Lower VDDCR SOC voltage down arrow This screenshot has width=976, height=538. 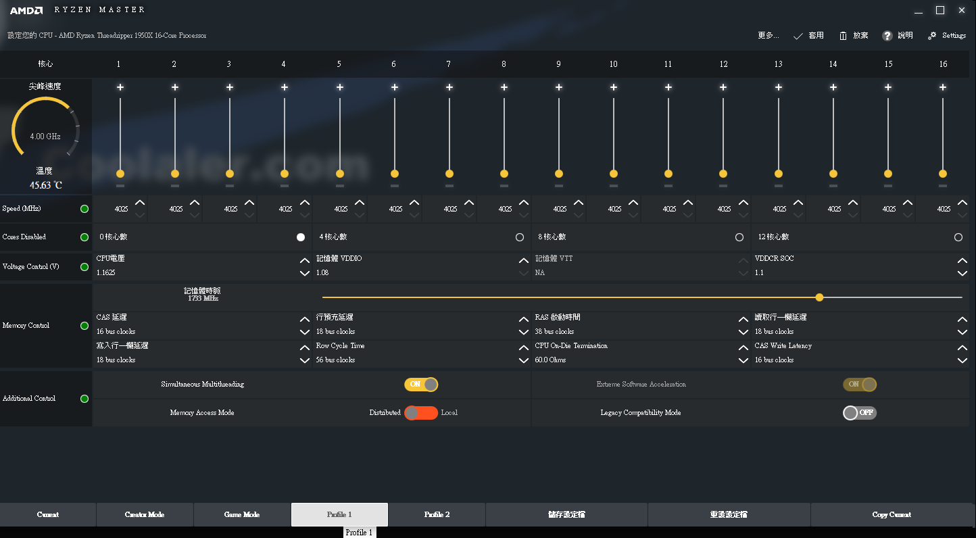pyautogui.click(x=962, y=273)
